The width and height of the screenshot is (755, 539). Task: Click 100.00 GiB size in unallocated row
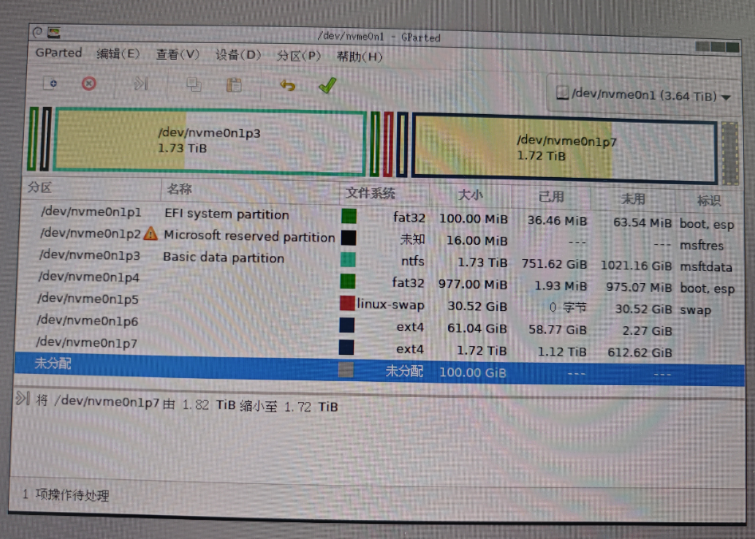click(x=473, y=373)
